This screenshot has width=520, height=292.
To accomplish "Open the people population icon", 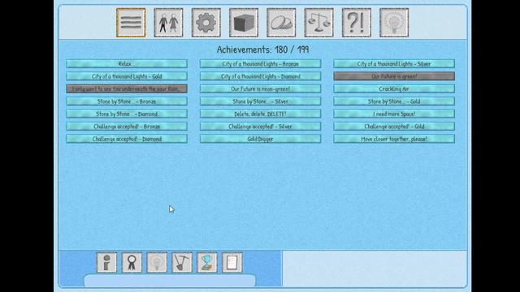I will (x=168, y=23).
